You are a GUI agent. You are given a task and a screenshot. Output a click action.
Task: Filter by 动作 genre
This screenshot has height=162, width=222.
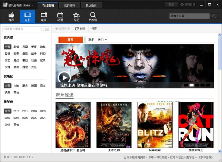(x=43, y=47)
